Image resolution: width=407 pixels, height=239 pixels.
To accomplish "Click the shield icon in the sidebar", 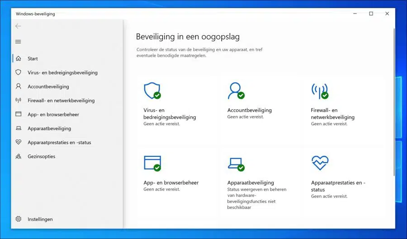I will click(19, 72).
